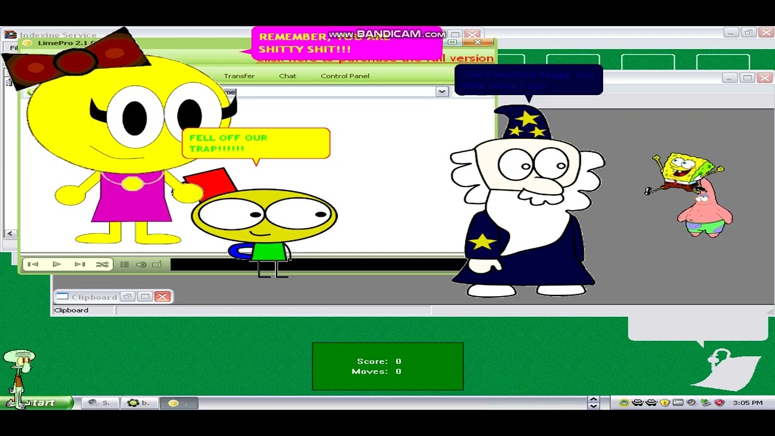Follow the purchase the full version link
This screenshot has width=775, height=436.
(x=374, y=58)
